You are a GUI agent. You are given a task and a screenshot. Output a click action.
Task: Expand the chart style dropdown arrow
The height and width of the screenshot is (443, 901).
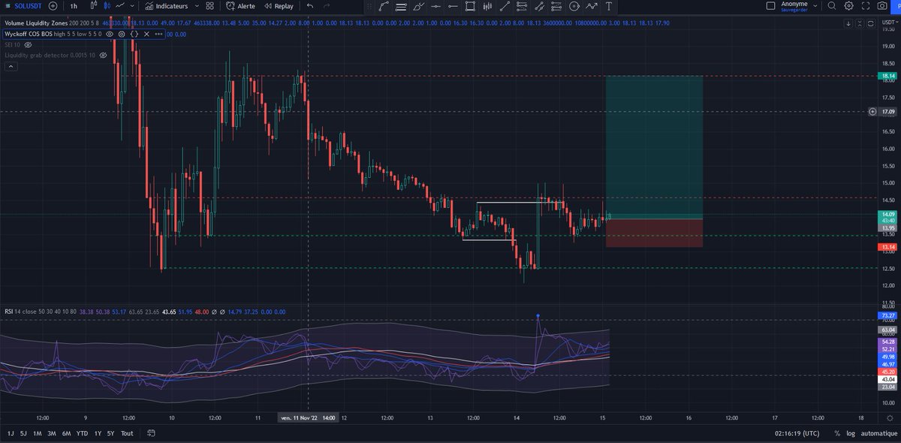132,6
